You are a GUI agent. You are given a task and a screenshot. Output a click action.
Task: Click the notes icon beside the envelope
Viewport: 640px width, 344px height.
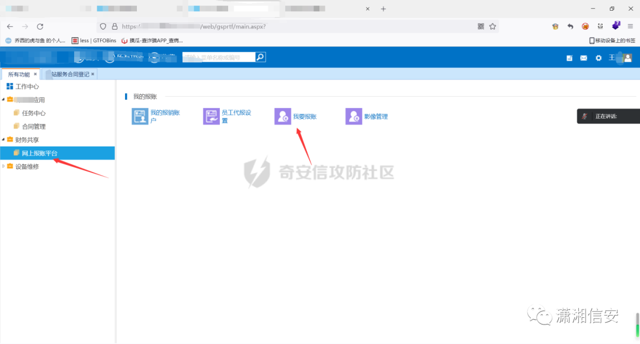pos(569,58)
